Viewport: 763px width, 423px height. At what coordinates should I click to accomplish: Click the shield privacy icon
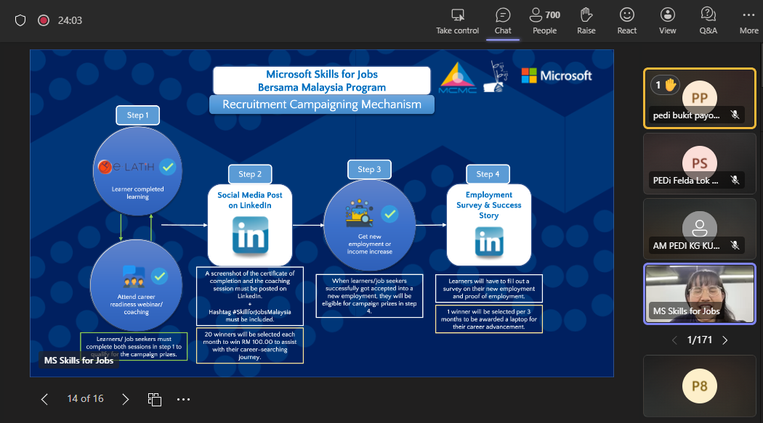pyautogui.click(x=20, y=20)
